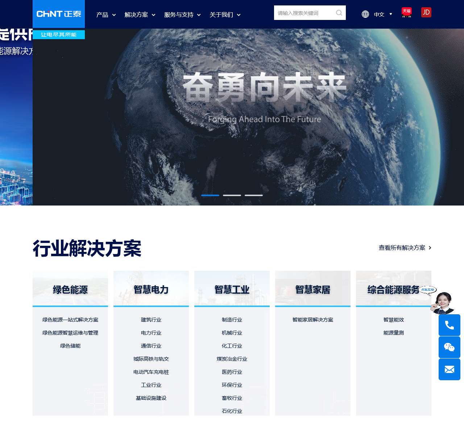Viewport: 464px width, 423px height.
Task: Open 绿色能源一站式解决方案 link
Action: (70, 320)
